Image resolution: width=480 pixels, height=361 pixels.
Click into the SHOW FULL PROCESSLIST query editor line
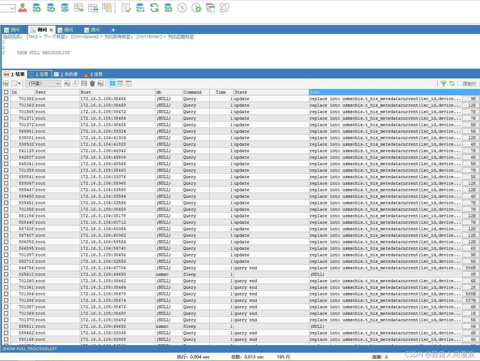point(43,53)
